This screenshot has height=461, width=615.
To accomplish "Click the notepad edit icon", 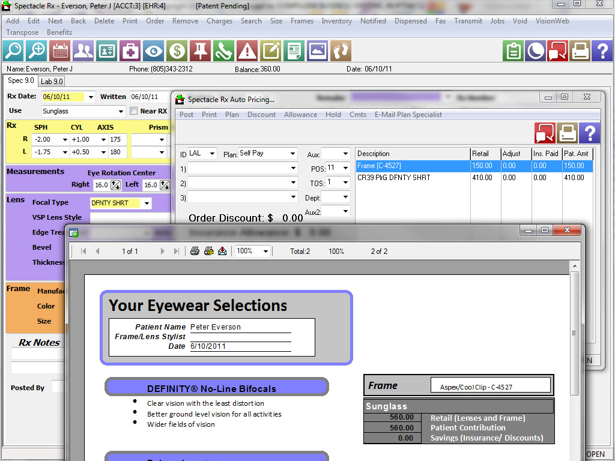I will point(271,50).
